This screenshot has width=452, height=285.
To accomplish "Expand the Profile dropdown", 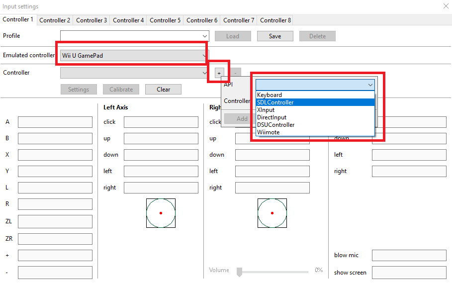I will [x=135, y=36].
